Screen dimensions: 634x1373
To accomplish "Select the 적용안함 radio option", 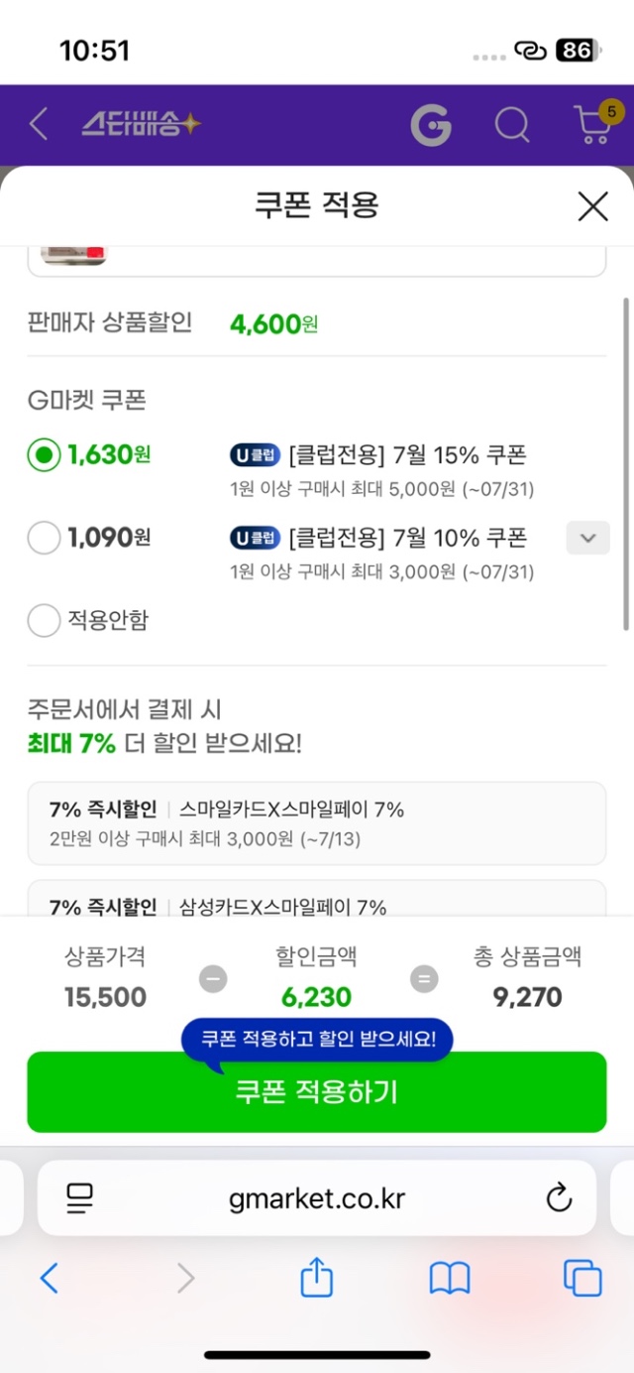I will (x=44, y=621).
